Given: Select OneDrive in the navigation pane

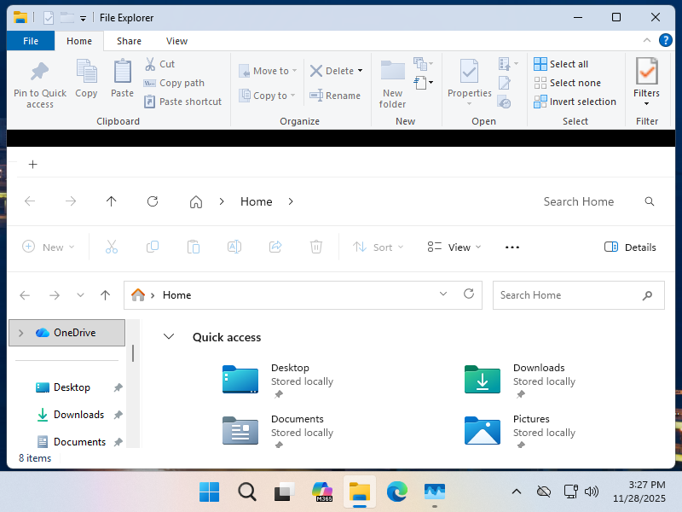Looking at the screenshot, I should click(66, 333).
